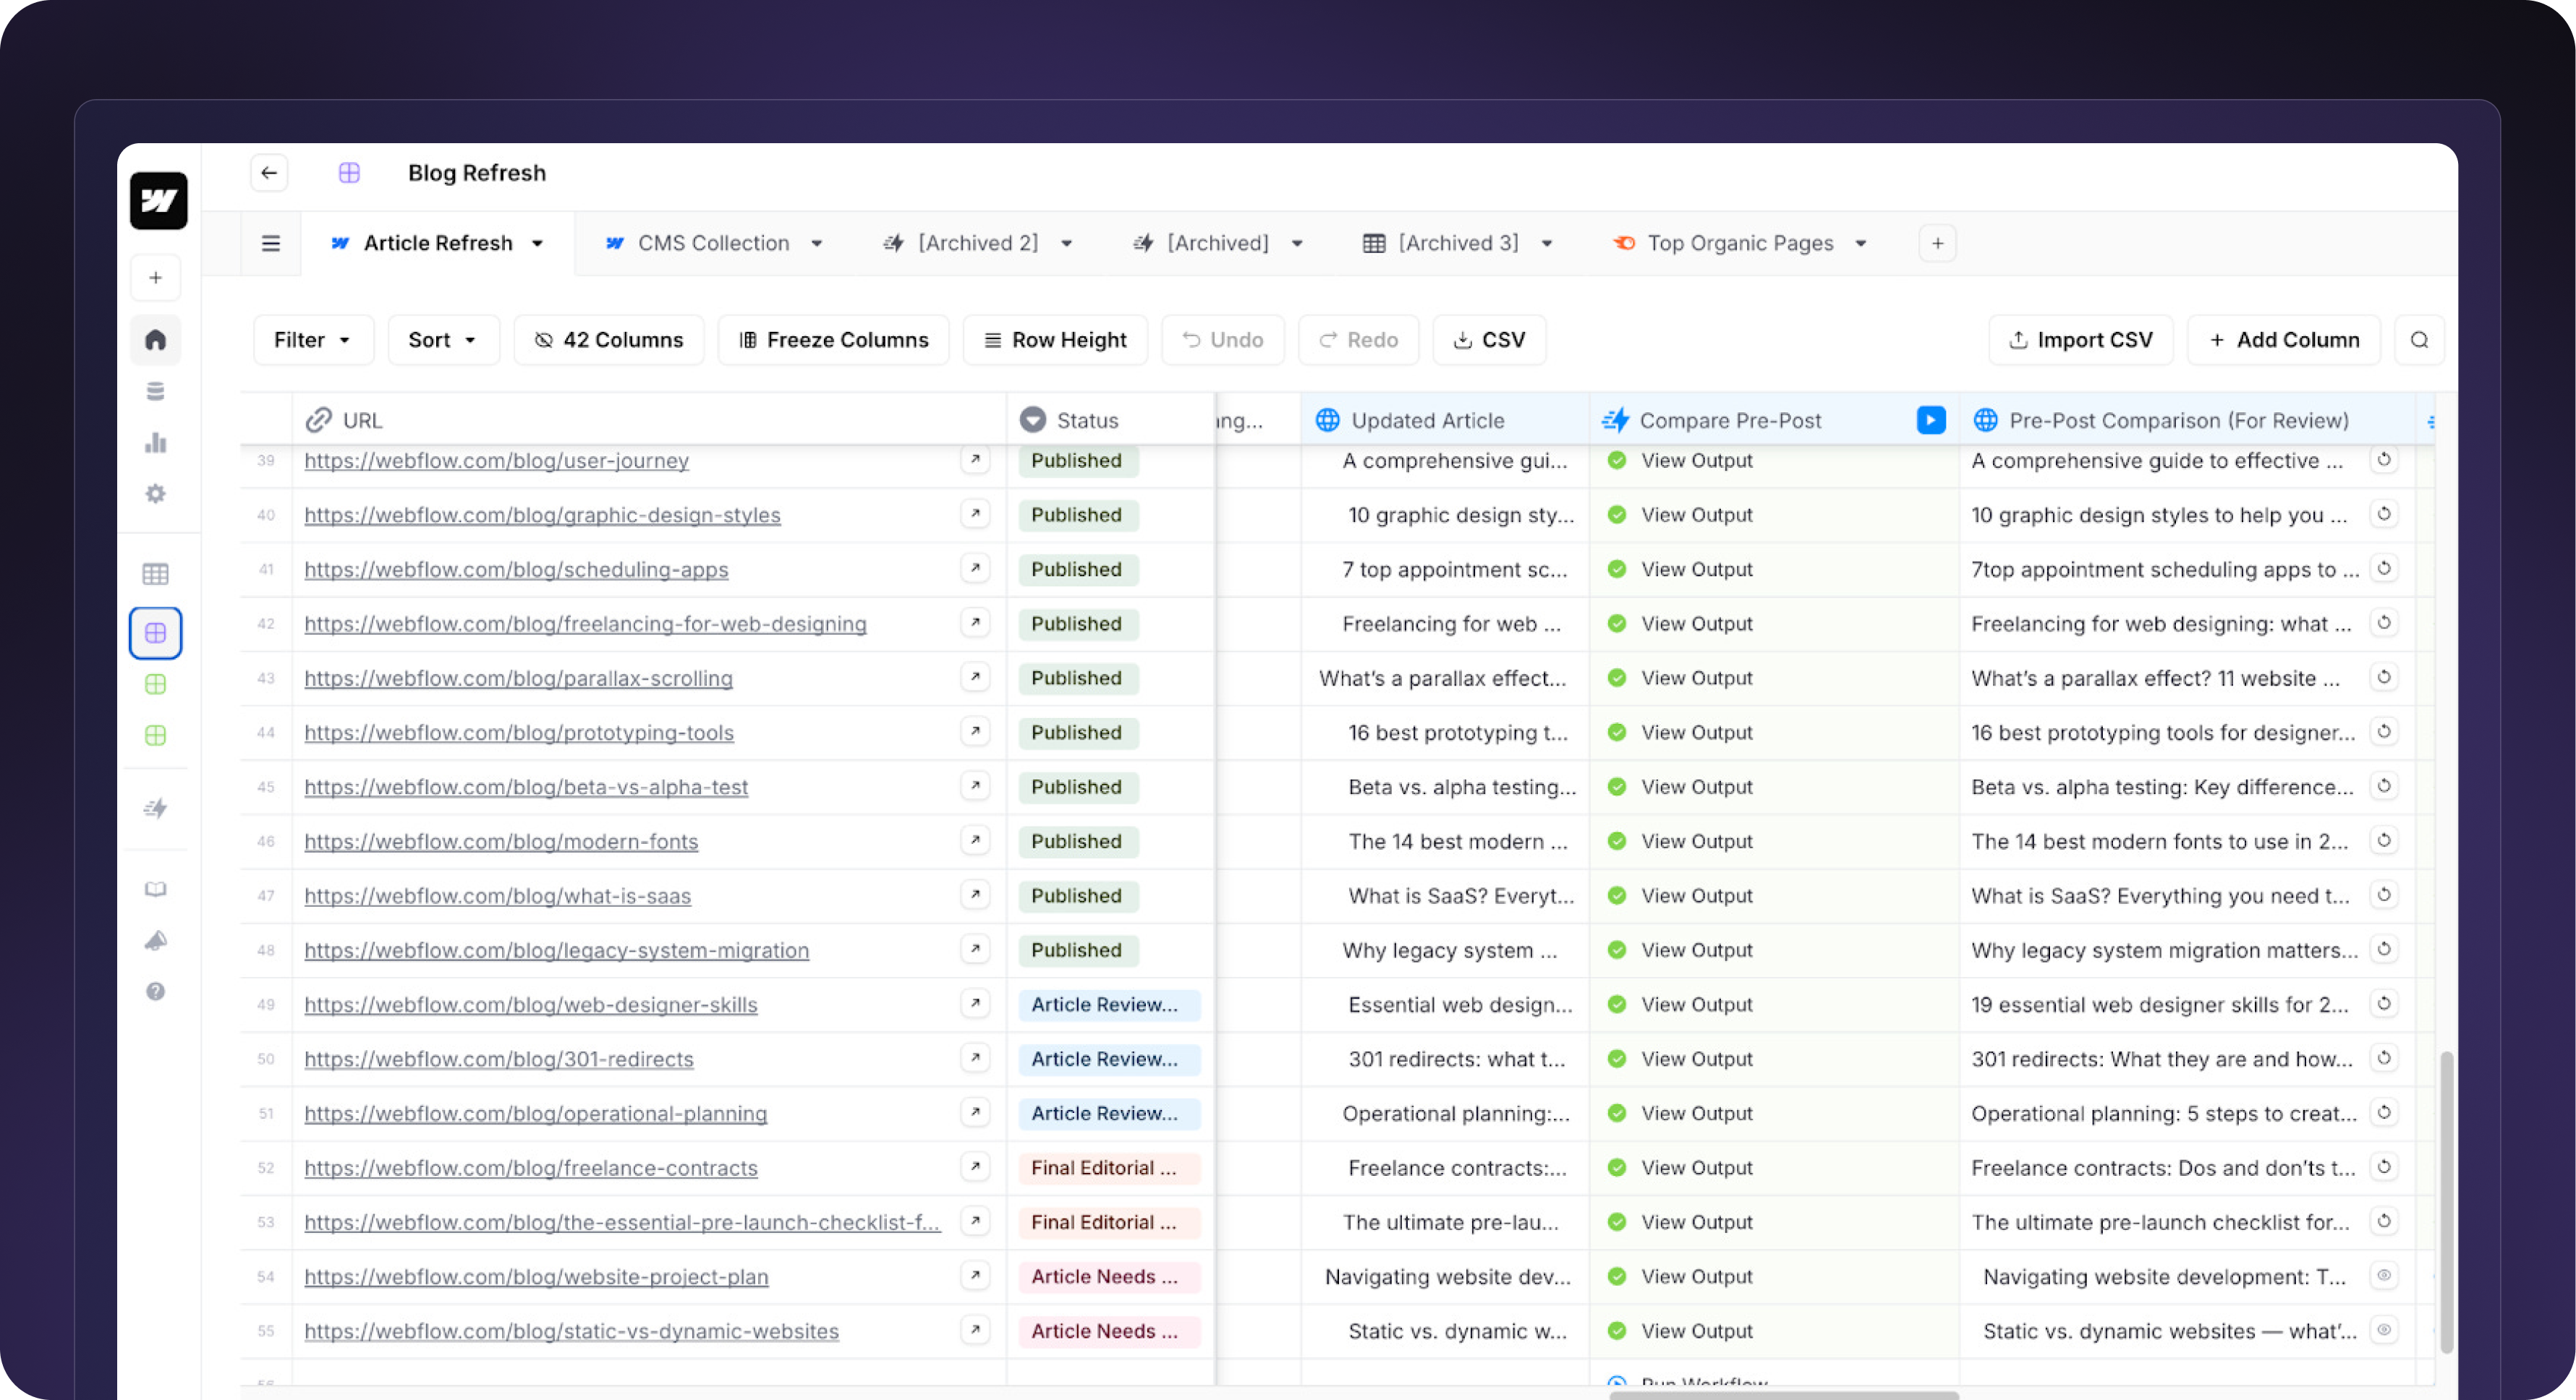The height and width of the screenshot is (1400, 2576).
Task: Click the Updated Article column header
Action: pos(1445,420)
